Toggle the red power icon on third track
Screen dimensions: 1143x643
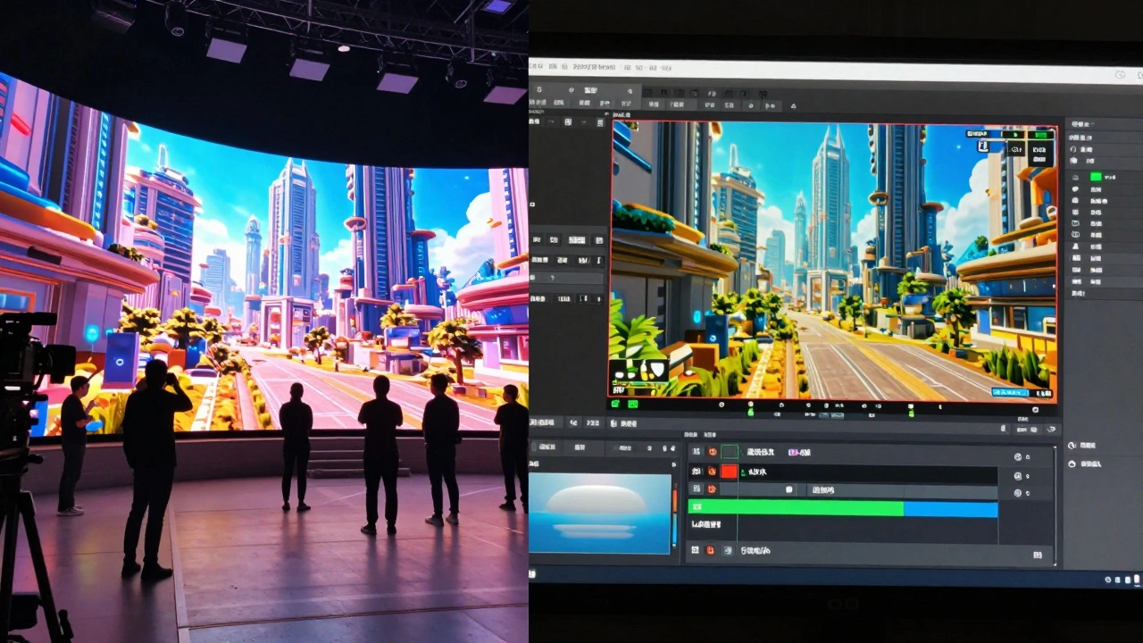coord(712,489)
